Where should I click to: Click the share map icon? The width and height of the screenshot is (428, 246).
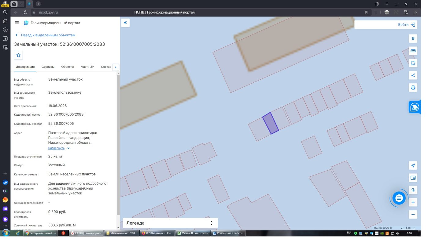click(x=413, y=75)
